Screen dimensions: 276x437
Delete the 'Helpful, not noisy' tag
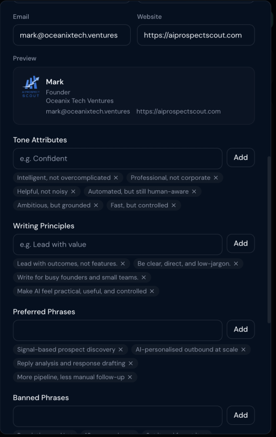click(73, 191)
